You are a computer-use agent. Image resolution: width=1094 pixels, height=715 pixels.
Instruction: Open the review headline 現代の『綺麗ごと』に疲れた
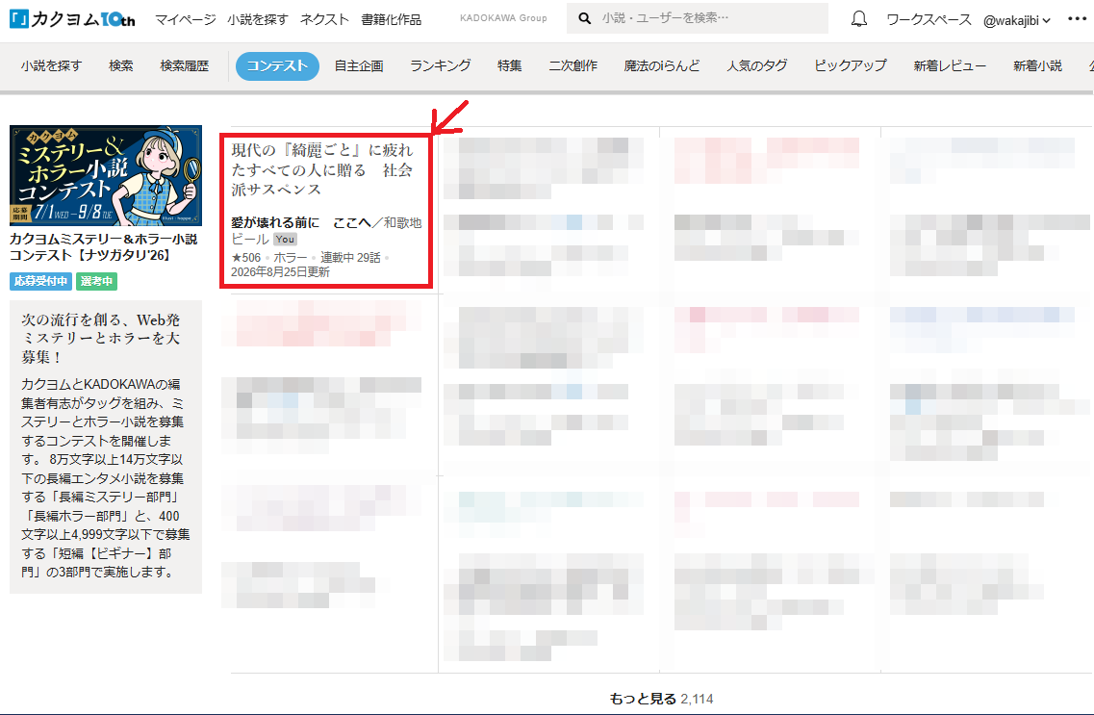click(321, 169)
